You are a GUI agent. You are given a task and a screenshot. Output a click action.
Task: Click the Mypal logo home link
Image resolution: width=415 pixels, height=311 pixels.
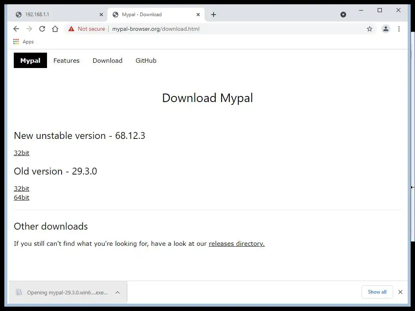tap(30, 61)
